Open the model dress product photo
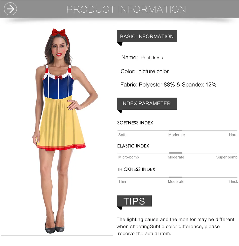239x246 pixels. pos(57,130)
